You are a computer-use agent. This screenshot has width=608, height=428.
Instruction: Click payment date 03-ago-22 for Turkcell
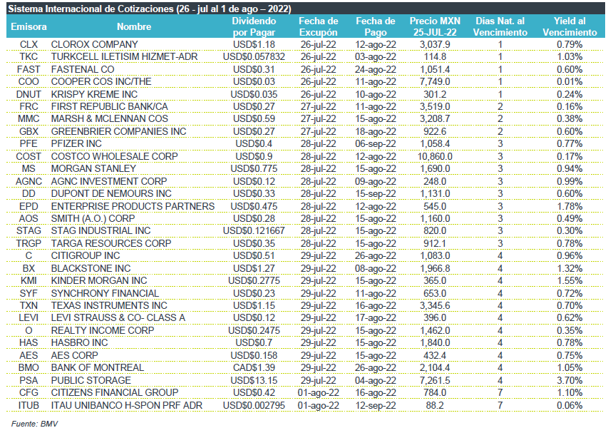tap(376, 56)
